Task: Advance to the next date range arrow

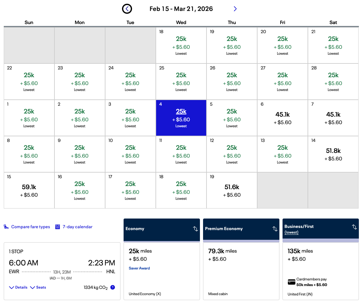Action: point(235,9)
